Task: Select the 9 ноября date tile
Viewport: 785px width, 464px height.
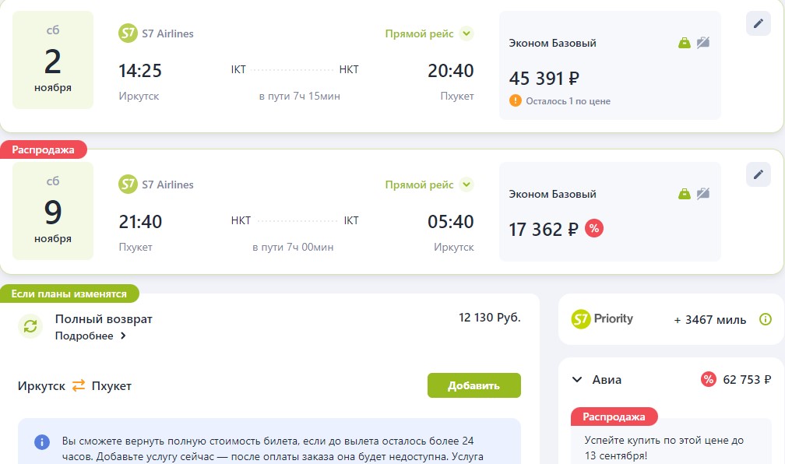Action: [x=53, y=211]
